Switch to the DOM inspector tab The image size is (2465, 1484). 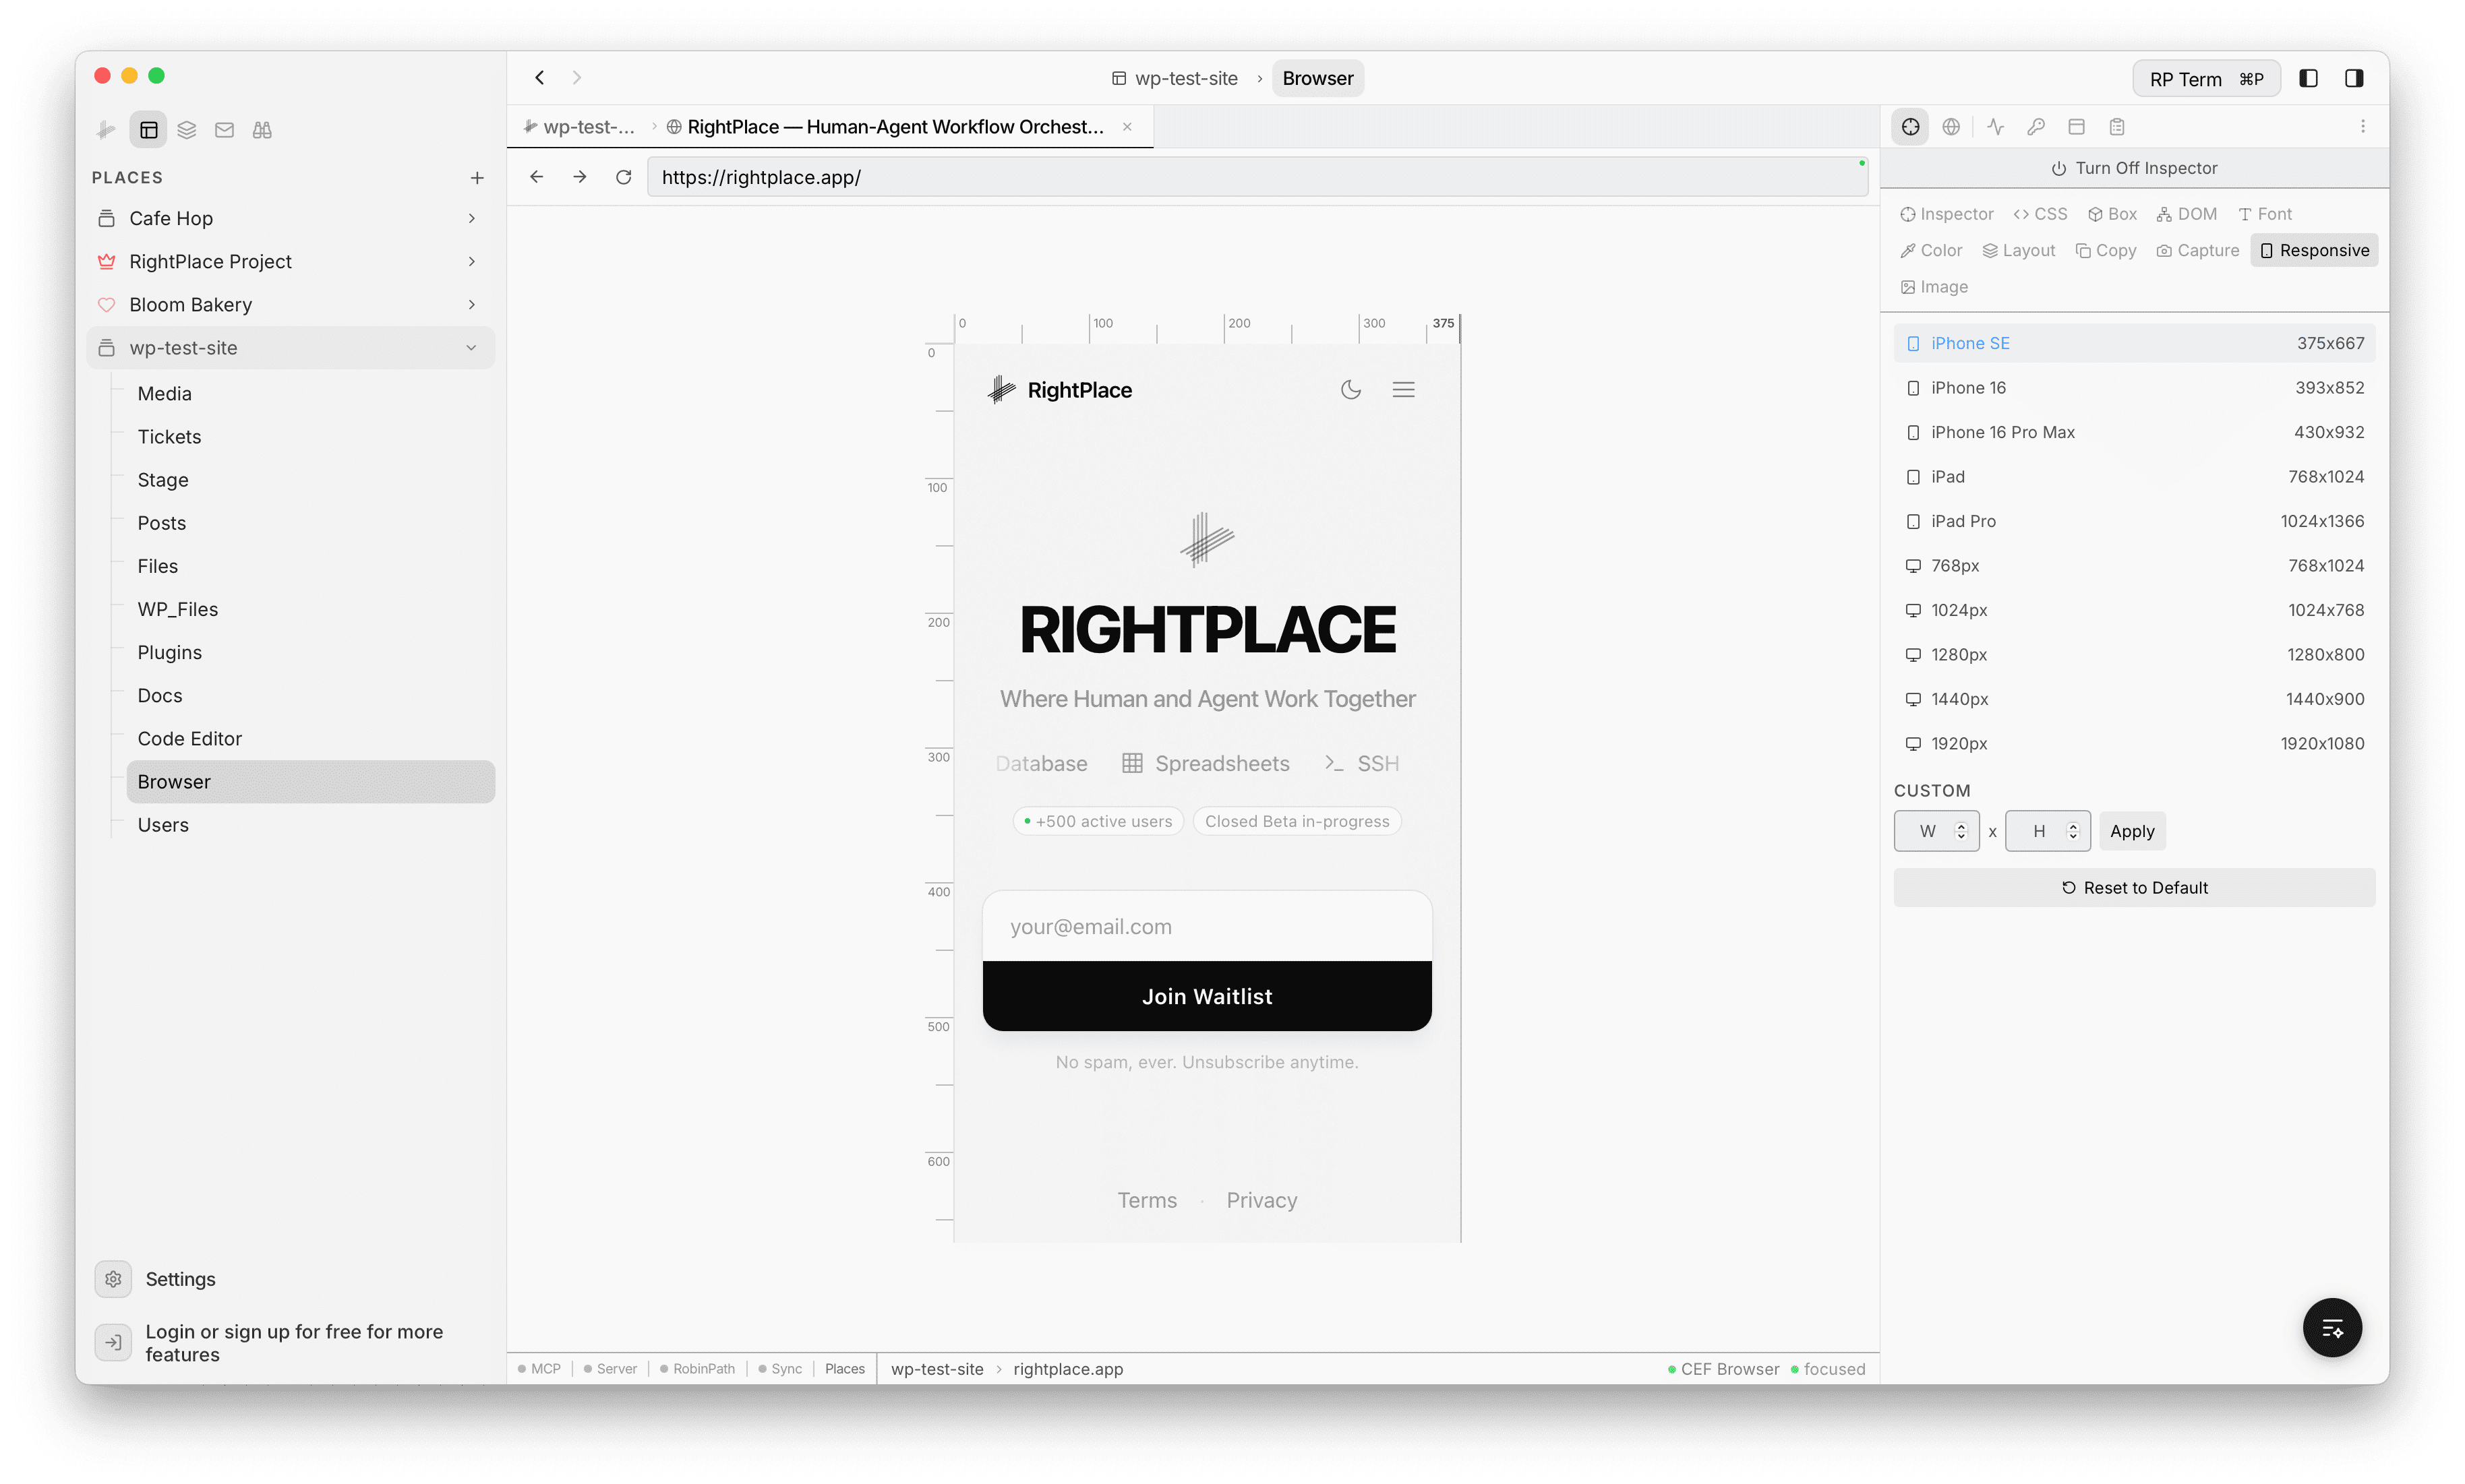[x=2187, y=213]
